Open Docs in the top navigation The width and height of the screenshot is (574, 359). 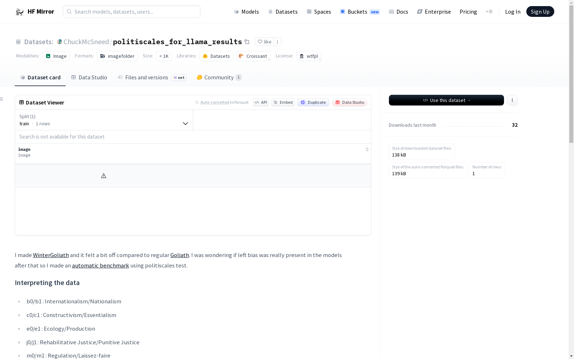click(x=399, y=11)
